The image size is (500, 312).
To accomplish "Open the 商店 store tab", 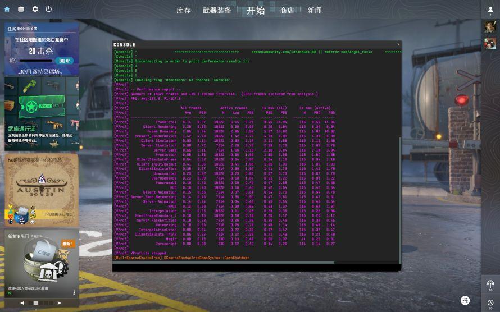I will pos(287,11).
